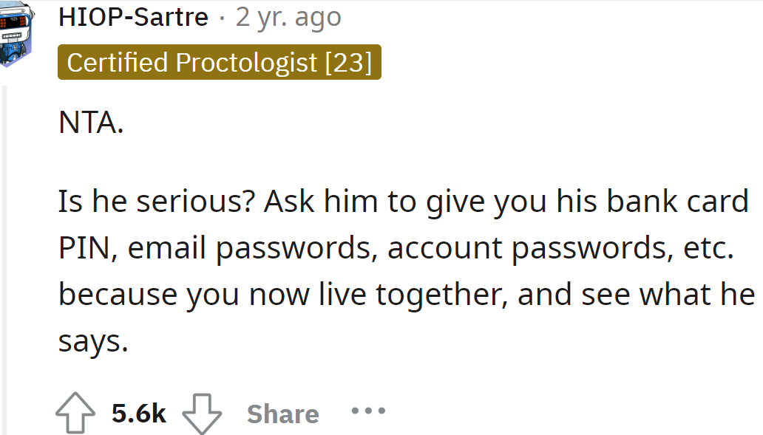Click the "NTA." verdict text
The width and height of the screenshot is (763, 435).
click(91, 123)
